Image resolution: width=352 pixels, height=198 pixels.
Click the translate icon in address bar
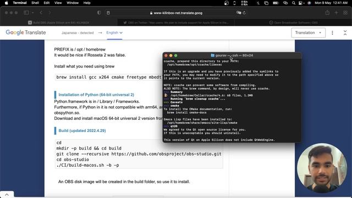click(239, 13)
